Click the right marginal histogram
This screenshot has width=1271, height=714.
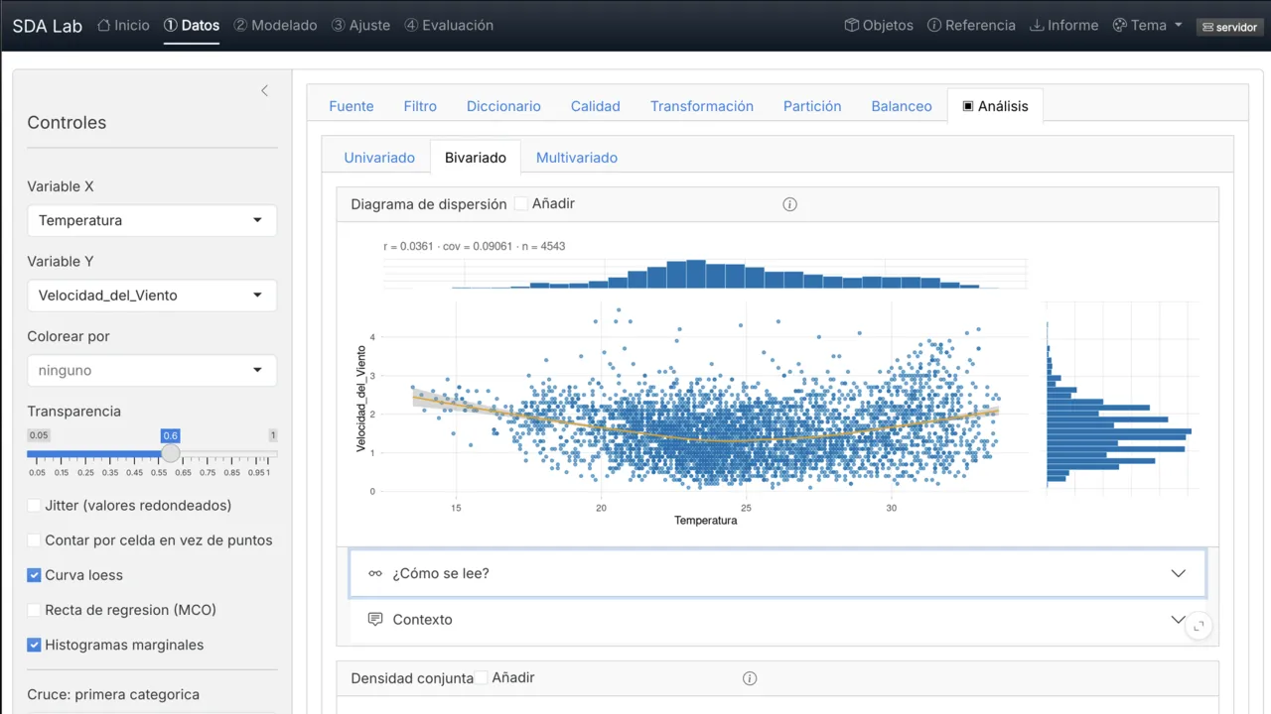1122,397
